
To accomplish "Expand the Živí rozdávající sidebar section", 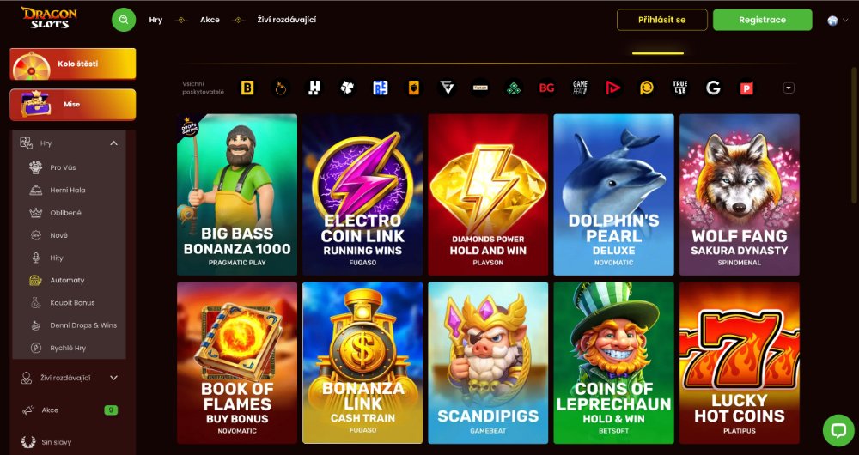I will (x=114, y=378).
